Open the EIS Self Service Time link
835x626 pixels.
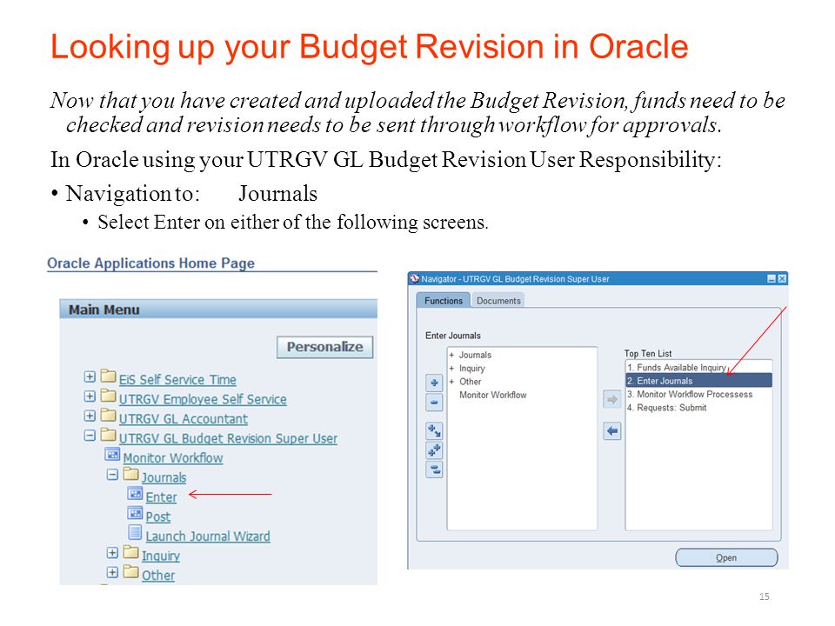click(x=177, y=380)
